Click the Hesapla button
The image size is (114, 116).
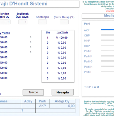click(63, 92)
